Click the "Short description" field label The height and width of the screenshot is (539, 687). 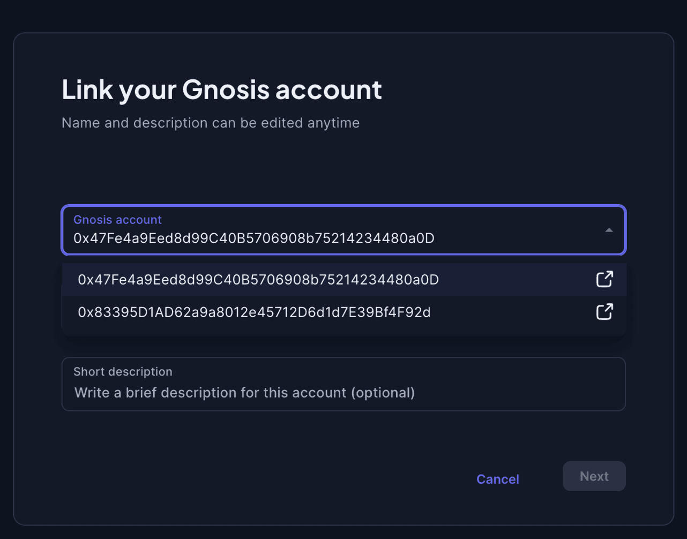click(123, 371)
